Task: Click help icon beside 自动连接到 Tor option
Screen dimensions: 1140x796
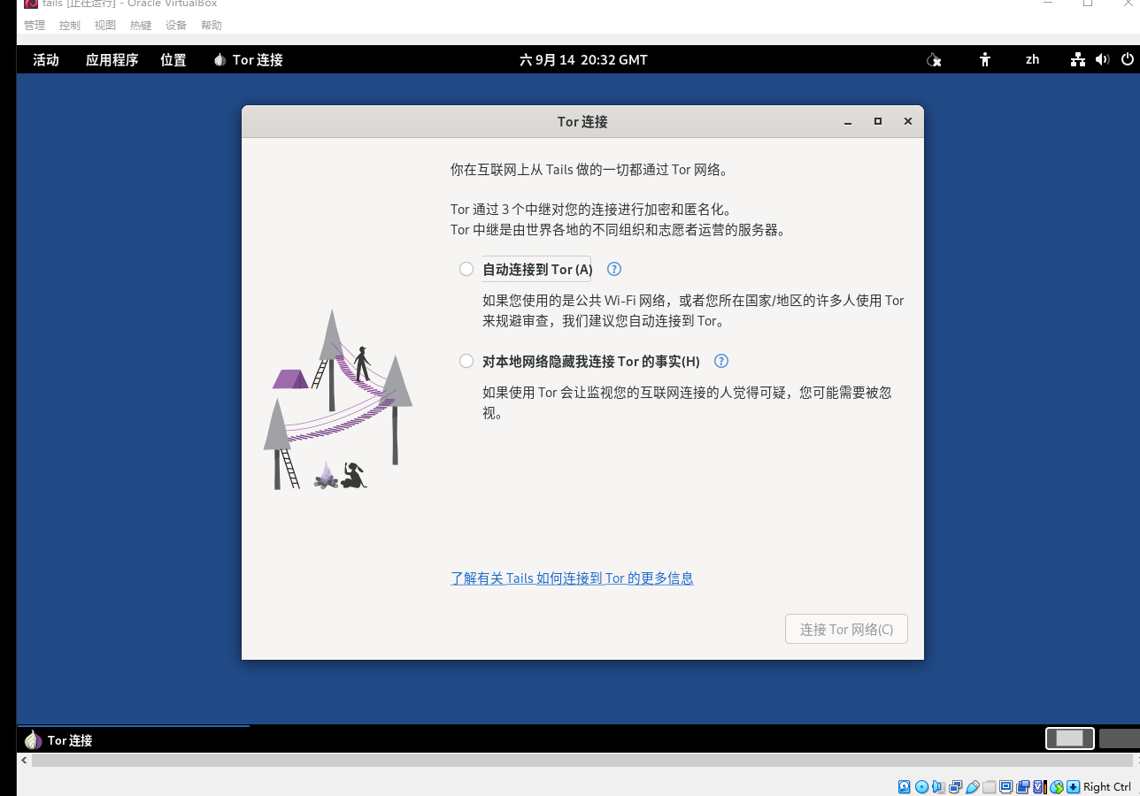Action: pos(614,269)
